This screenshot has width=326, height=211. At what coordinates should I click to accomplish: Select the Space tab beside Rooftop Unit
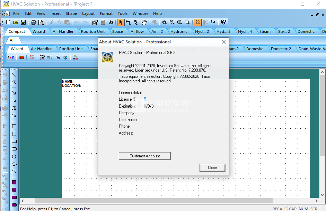(117, 31)
